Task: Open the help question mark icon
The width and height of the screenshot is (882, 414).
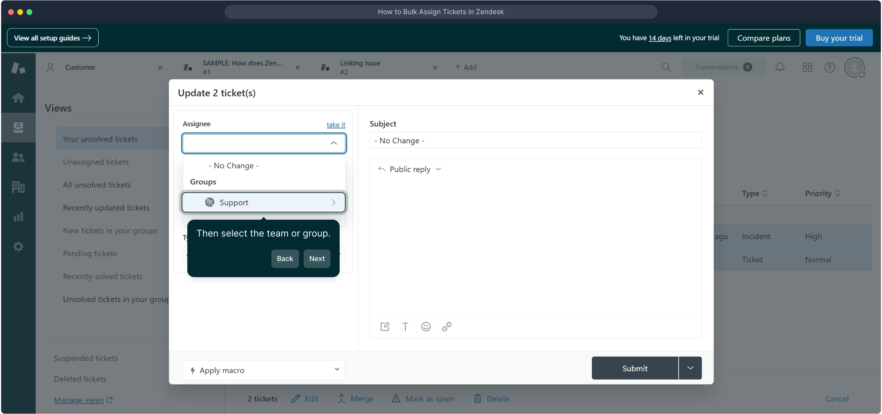Action: click(x=830, y=67)
